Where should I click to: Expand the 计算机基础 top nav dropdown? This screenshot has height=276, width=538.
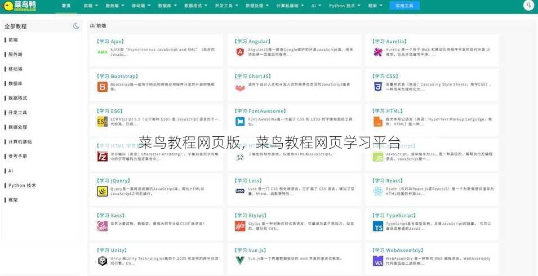[x=290, y=6]
